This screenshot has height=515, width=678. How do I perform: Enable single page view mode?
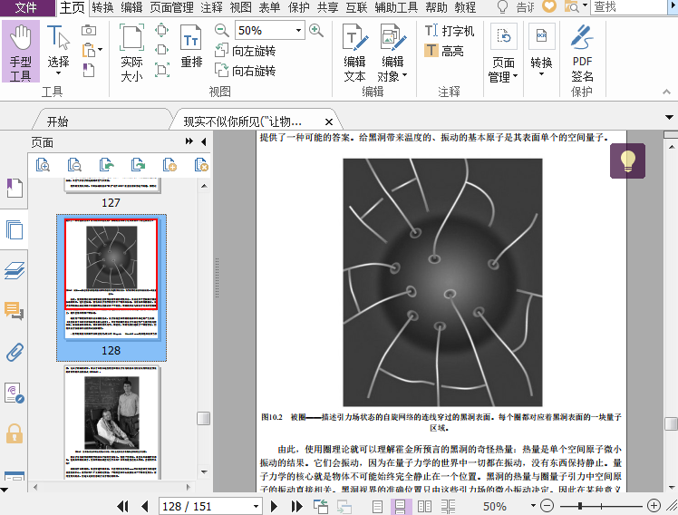point(375,507)
